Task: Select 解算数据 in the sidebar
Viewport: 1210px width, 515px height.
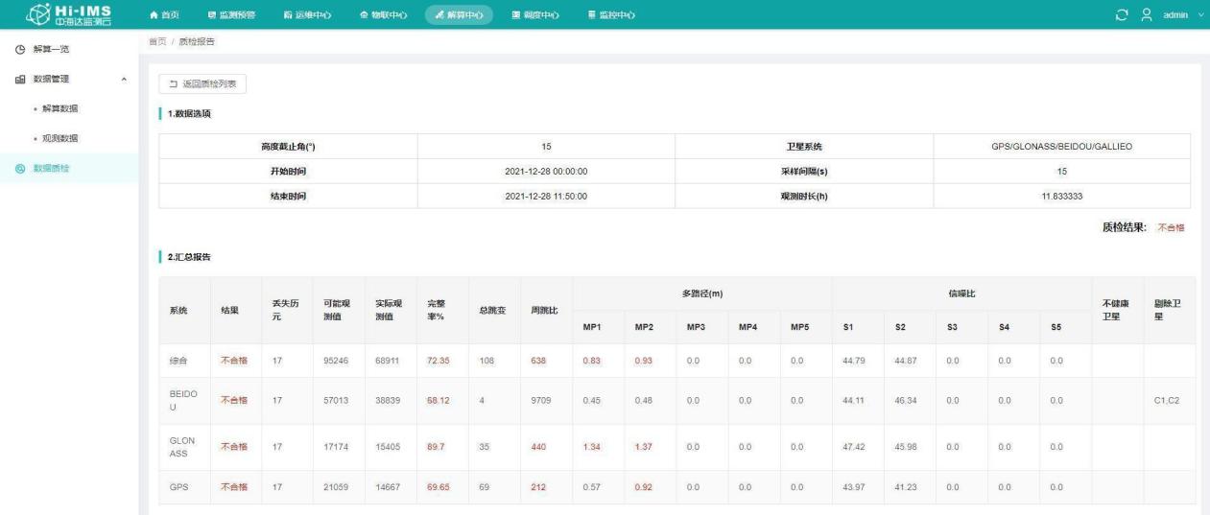Action: pos(62,108)
